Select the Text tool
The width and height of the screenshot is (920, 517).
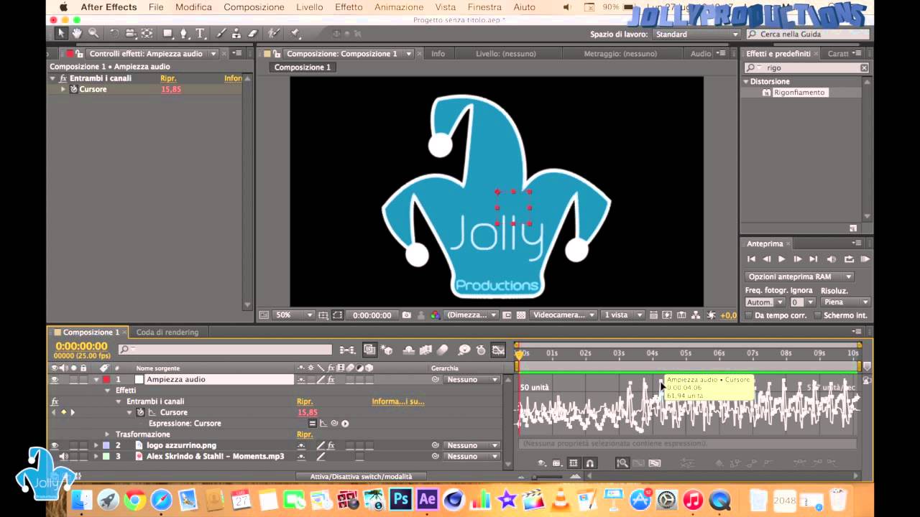(200, 33)
